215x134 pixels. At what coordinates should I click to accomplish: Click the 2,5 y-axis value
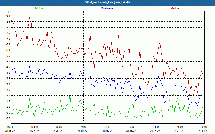[8, 90]
